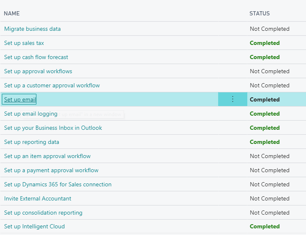Open Set up reporting data
Viewport: 306px width, 235px height.
(32, 142)
